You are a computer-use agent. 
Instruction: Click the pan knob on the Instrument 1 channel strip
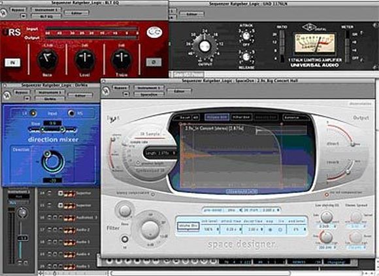[22, 213]
